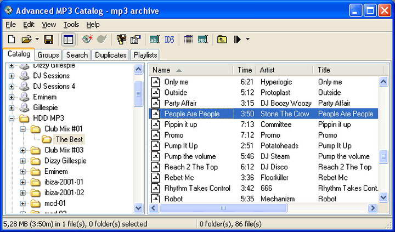395x232 pixels.
Task: Expand the ibiza-2001-02 folder
Action: pyautogui.click(x=23, y=193)
